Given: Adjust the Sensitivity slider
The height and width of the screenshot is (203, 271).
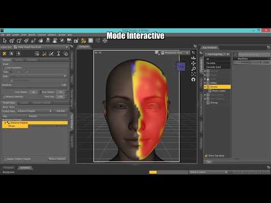Looking at the screenshot, I should coord(35,88).
